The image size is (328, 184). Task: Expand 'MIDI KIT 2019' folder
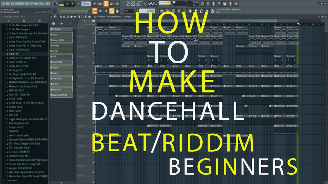[16, 90]
